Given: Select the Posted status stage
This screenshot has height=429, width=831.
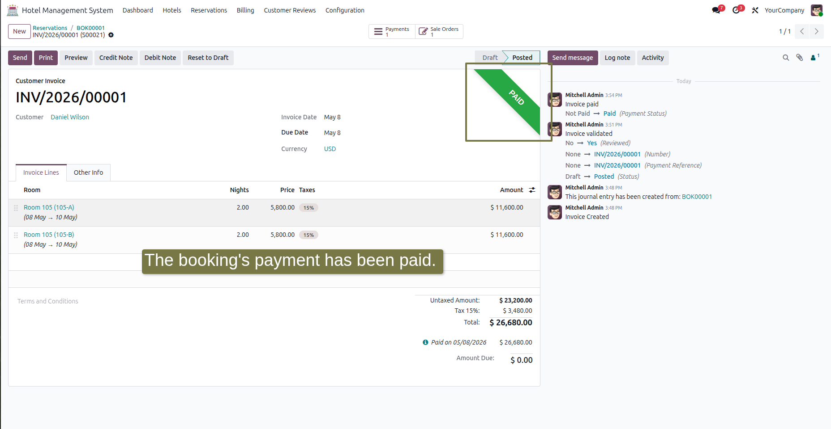Looking at the screenshot, I should point(522,58).
